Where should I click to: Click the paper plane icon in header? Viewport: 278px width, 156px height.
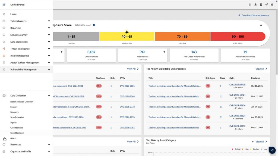[267, 5]
